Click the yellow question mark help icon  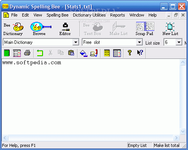click(130, 53)
